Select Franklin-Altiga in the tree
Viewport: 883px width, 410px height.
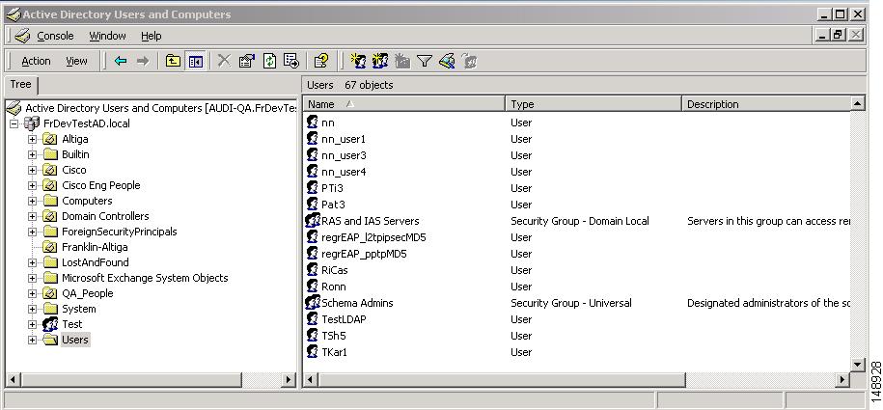click(95, 247)
